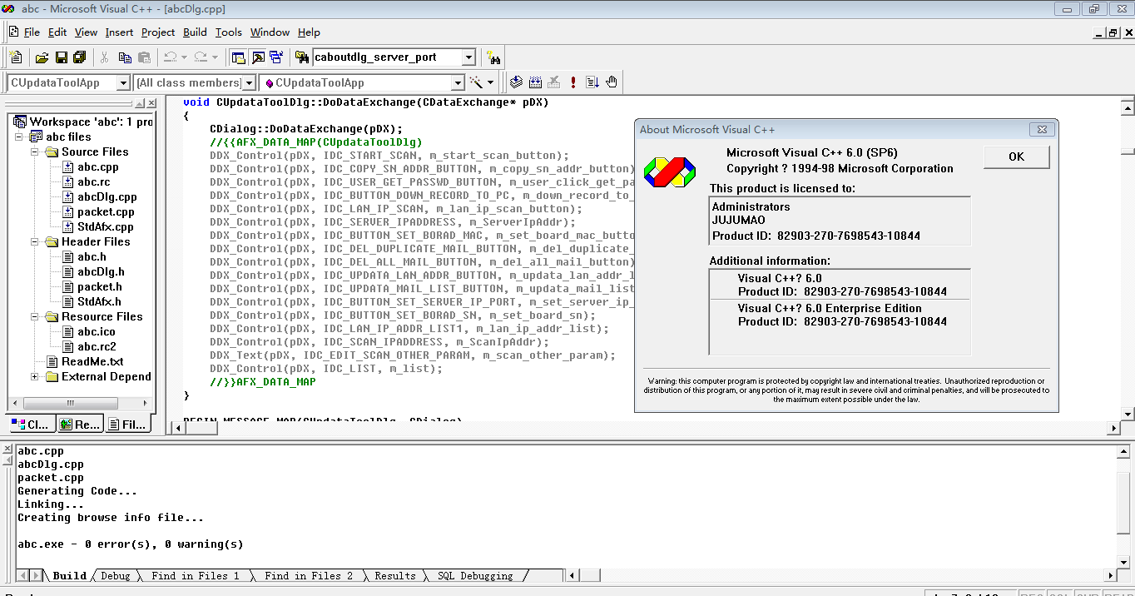Click the Open file toolbar icon
This screenshot has height=596, width=1135.
point(42,57)
